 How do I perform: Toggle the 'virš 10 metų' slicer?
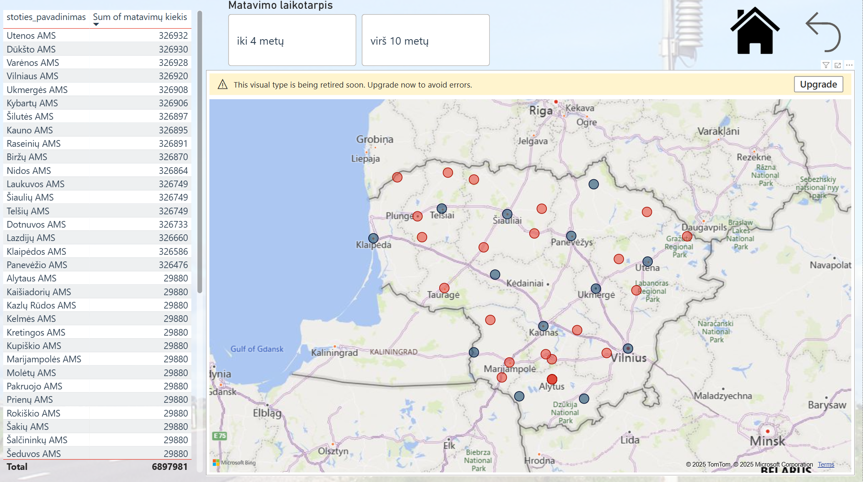[x=425, y=40]
